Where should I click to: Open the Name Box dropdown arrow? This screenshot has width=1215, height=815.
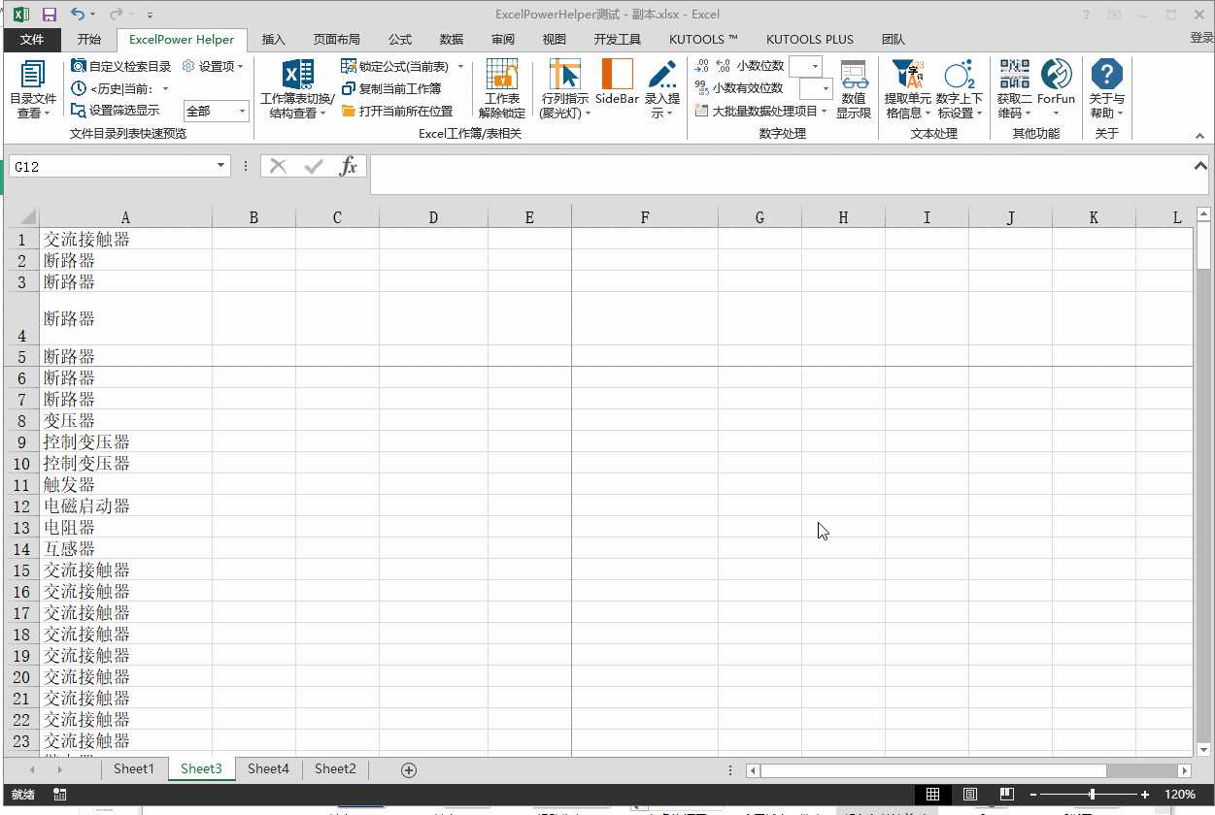pyautogui.click(x=221, y=167)
